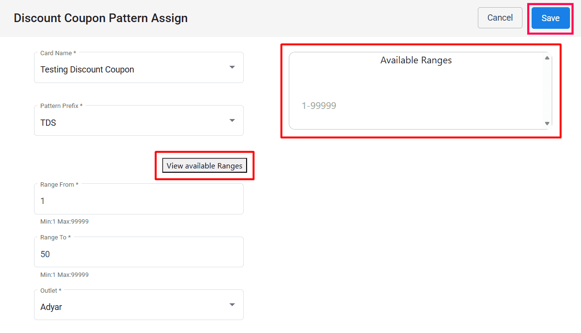Viewport: 581px width, 333px height.
Task: Expand the Pattern Prefix dropdown arrow
Action: [232, 120]
